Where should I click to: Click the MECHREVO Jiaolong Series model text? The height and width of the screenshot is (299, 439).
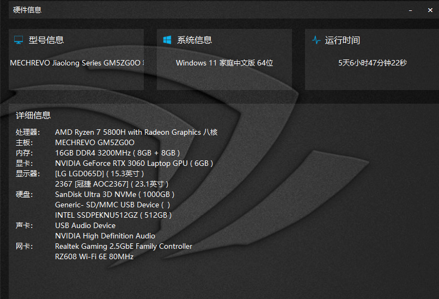click(77, 63)
